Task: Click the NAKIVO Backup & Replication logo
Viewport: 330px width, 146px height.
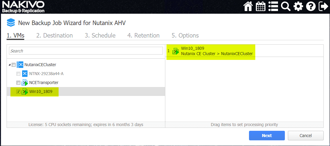Action: tap(23, 7)
